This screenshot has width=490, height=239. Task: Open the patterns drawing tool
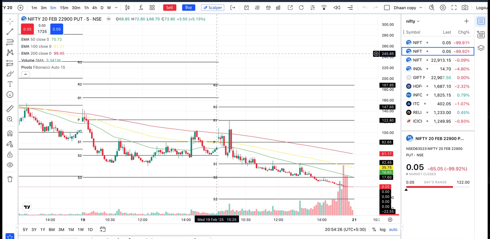[x=10, y=53]
